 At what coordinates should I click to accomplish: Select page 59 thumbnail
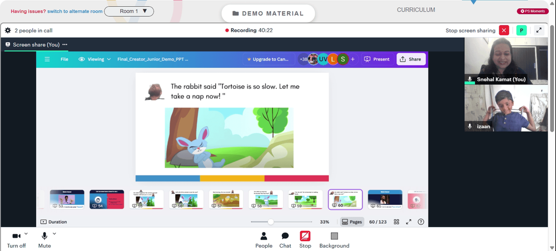point(305,199)
